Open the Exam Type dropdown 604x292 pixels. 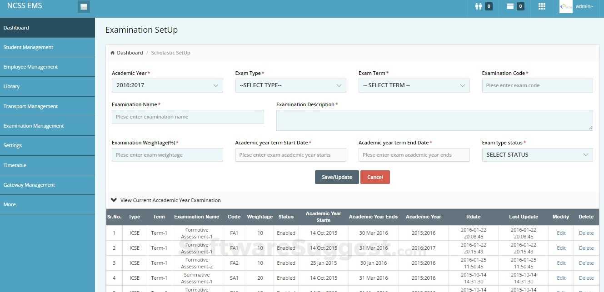click(x=291, y=85)
